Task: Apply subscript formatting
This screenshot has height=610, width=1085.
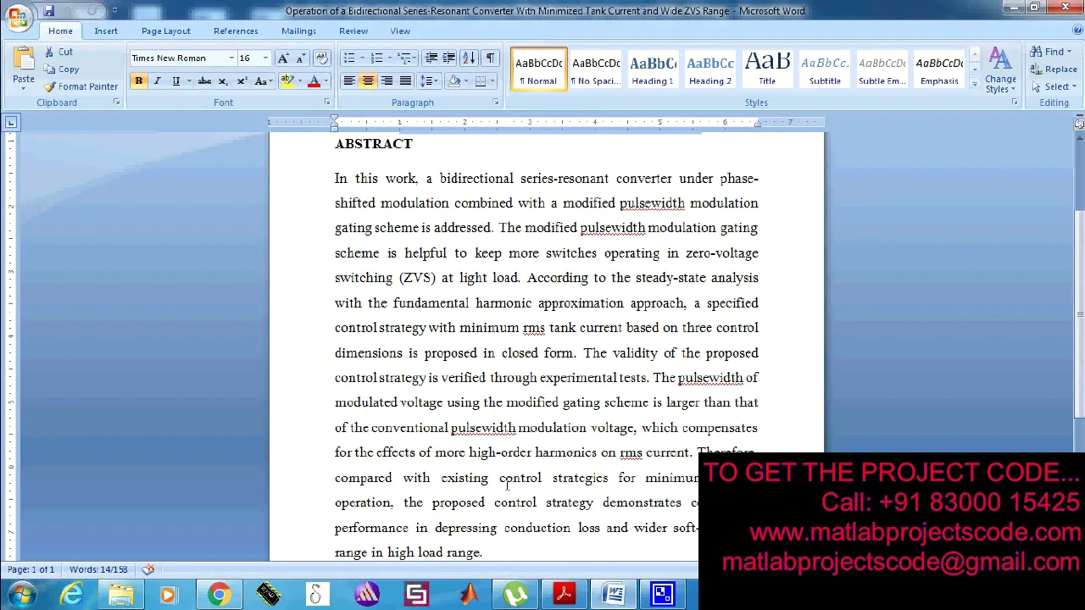Action: click(x=223, y=81)
